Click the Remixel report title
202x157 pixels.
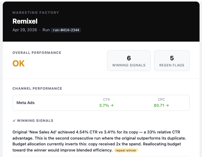tap(25, 21)
